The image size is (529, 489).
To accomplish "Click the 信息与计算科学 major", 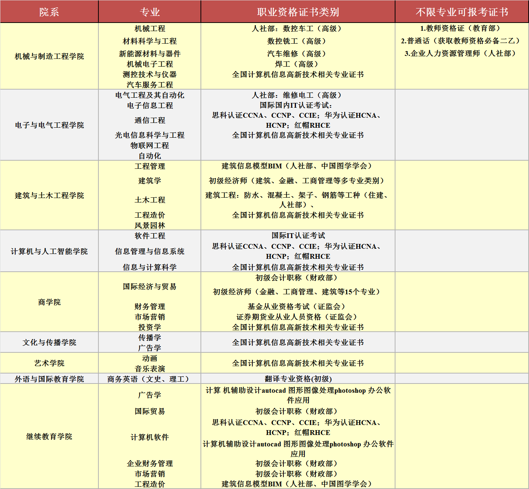I will pyautogui.click(x=150, y=267).
